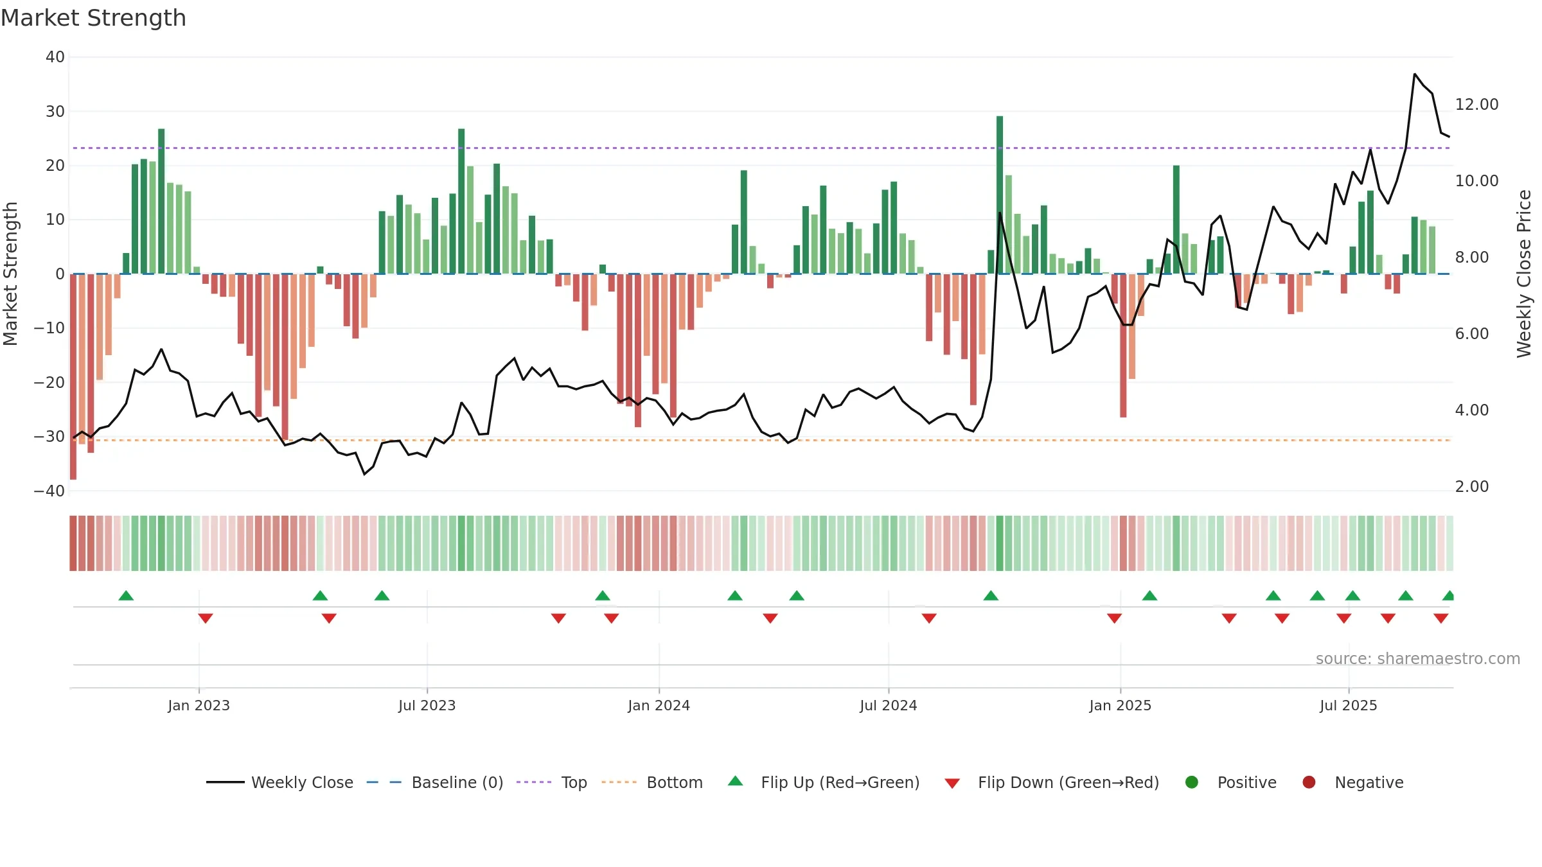Click the 12.00 price tick label
Screen dimensions: 1542x867
[1476, 104]
